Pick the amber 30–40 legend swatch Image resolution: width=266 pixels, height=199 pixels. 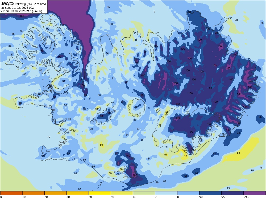pyautogui.click(x=78, y=193)
